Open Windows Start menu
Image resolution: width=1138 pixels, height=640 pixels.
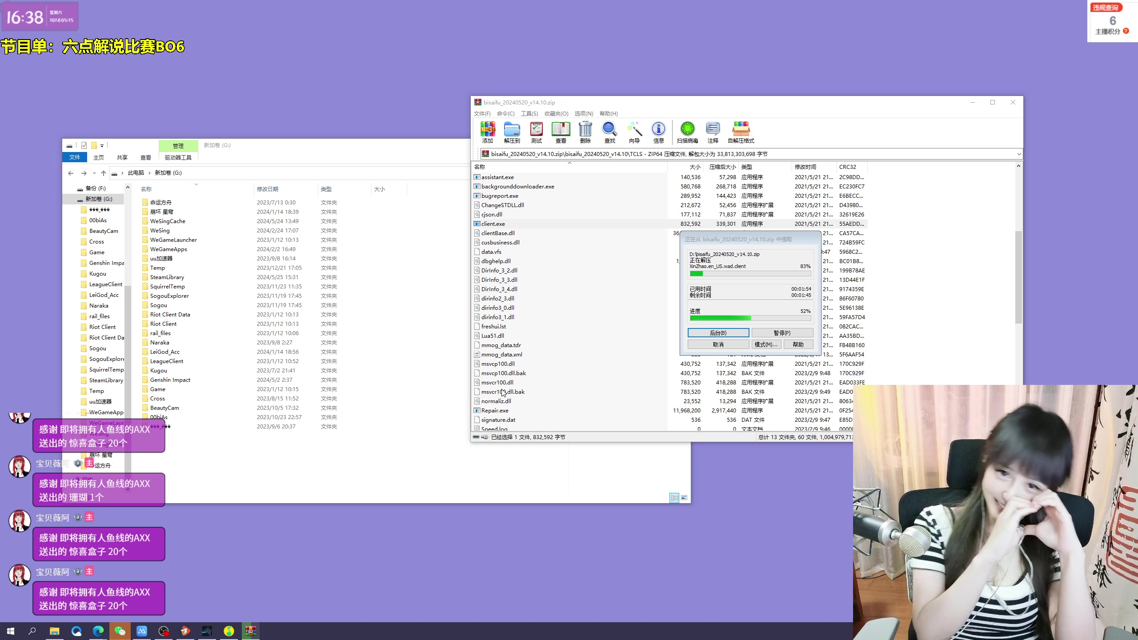(11, 631)
